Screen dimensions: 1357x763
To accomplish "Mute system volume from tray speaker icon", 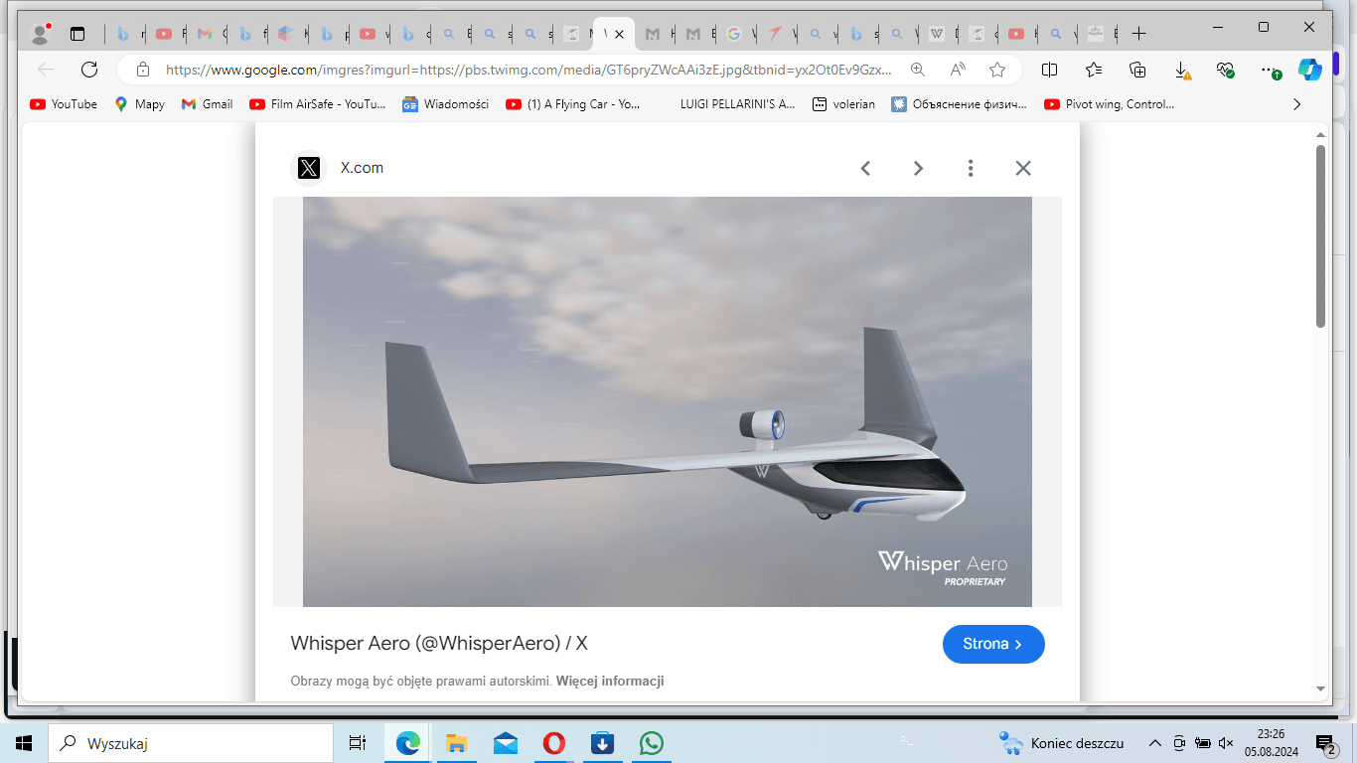I will coord(1226,743).
